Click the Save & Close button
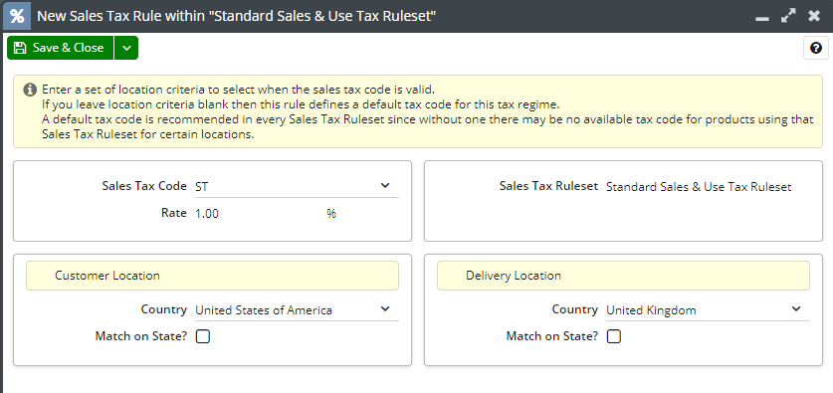This screenshot has width=833, height=393. pyautogui.click(x=60, y=48)
